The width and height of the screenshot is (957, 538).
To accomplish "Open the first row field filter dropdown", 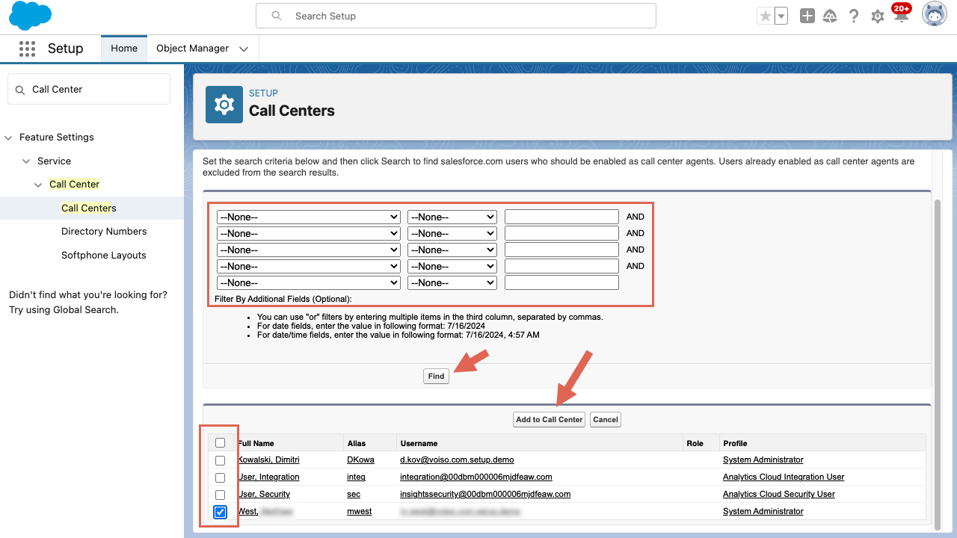I will click(309, 217).
